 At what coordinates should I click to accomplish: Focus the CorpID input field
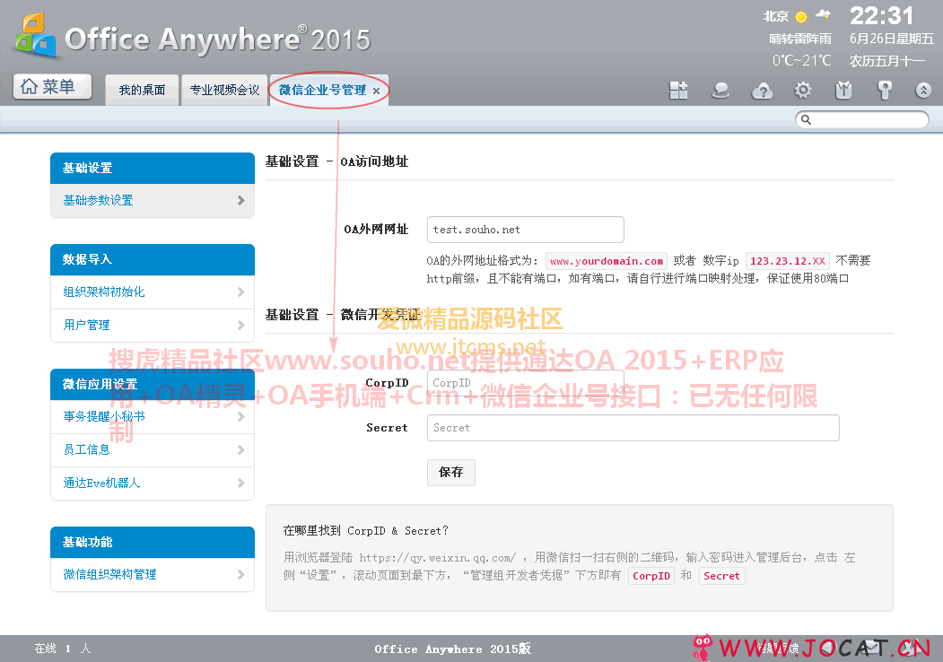pyautogui.click(x=526, y=383)
